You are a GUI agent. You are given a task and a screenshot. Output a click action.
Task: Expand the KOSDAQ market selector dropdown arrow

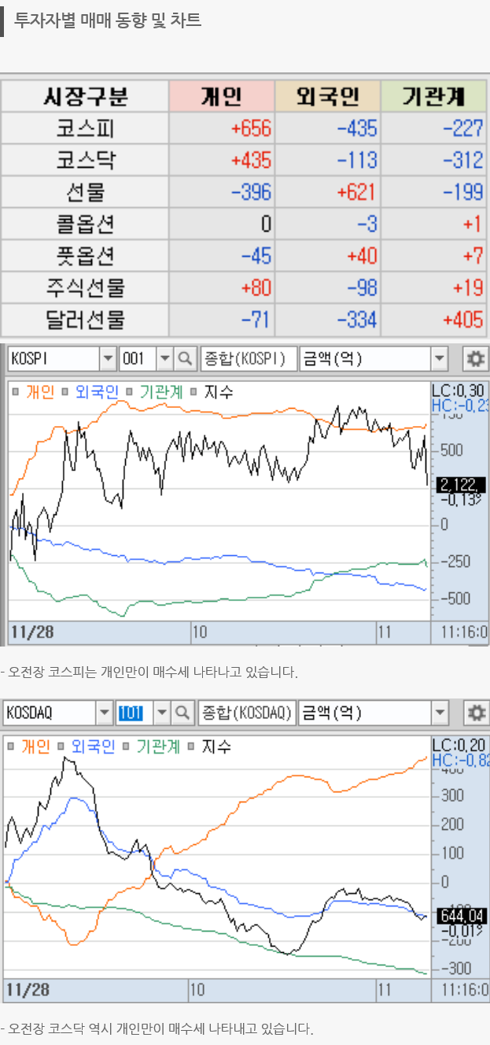(105, 713)
